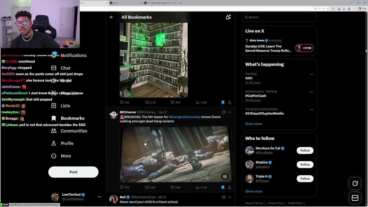Open Shakira profile picture
This screenshot has width=368, height=207.
tap(250, 164)
